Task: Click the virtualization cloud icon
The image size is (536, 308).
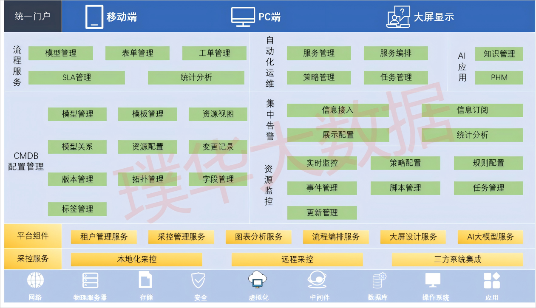Action: 258,280
